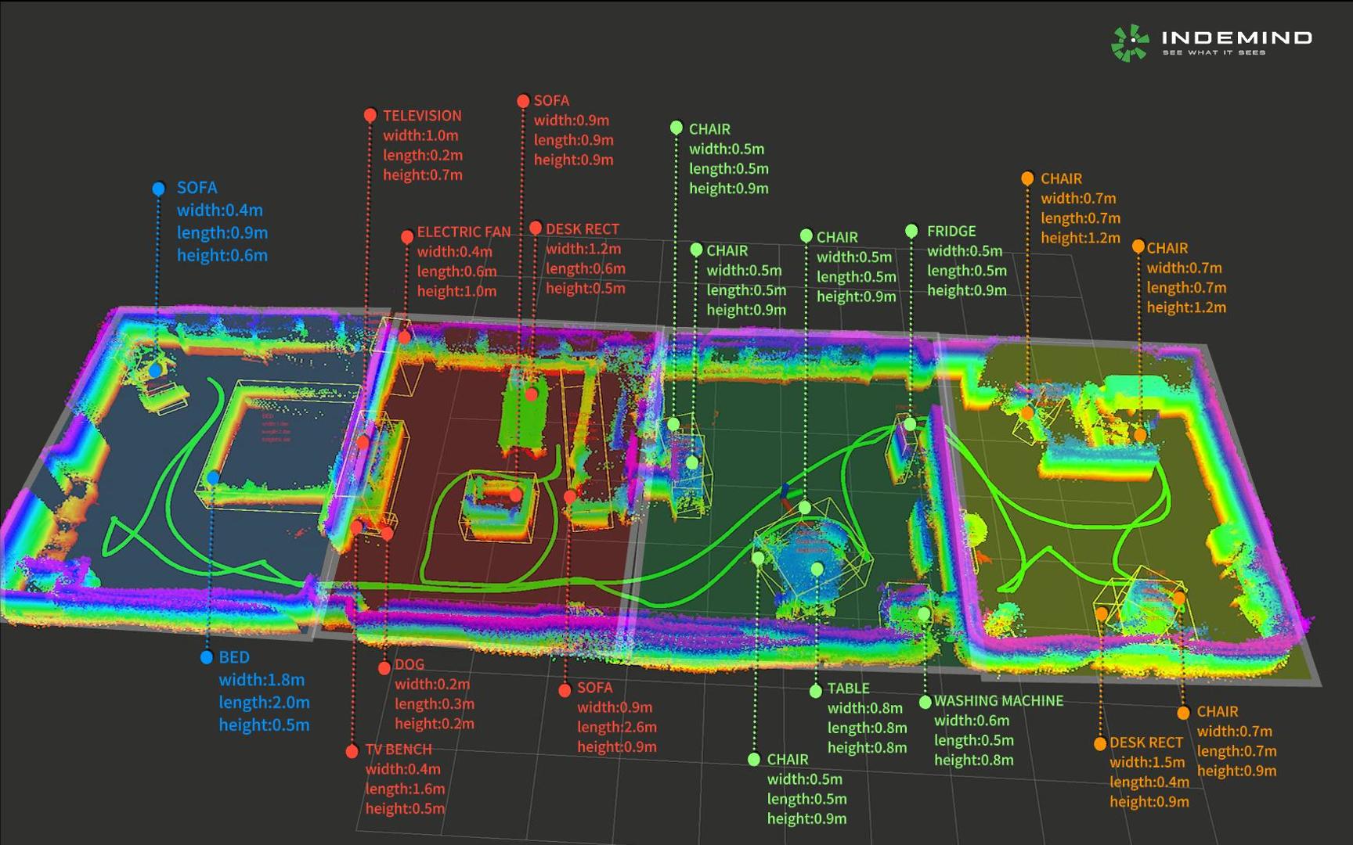Click the TELEVISION width:1.0m dimension text
This screenshot has height=845, width=1353.
420,135
